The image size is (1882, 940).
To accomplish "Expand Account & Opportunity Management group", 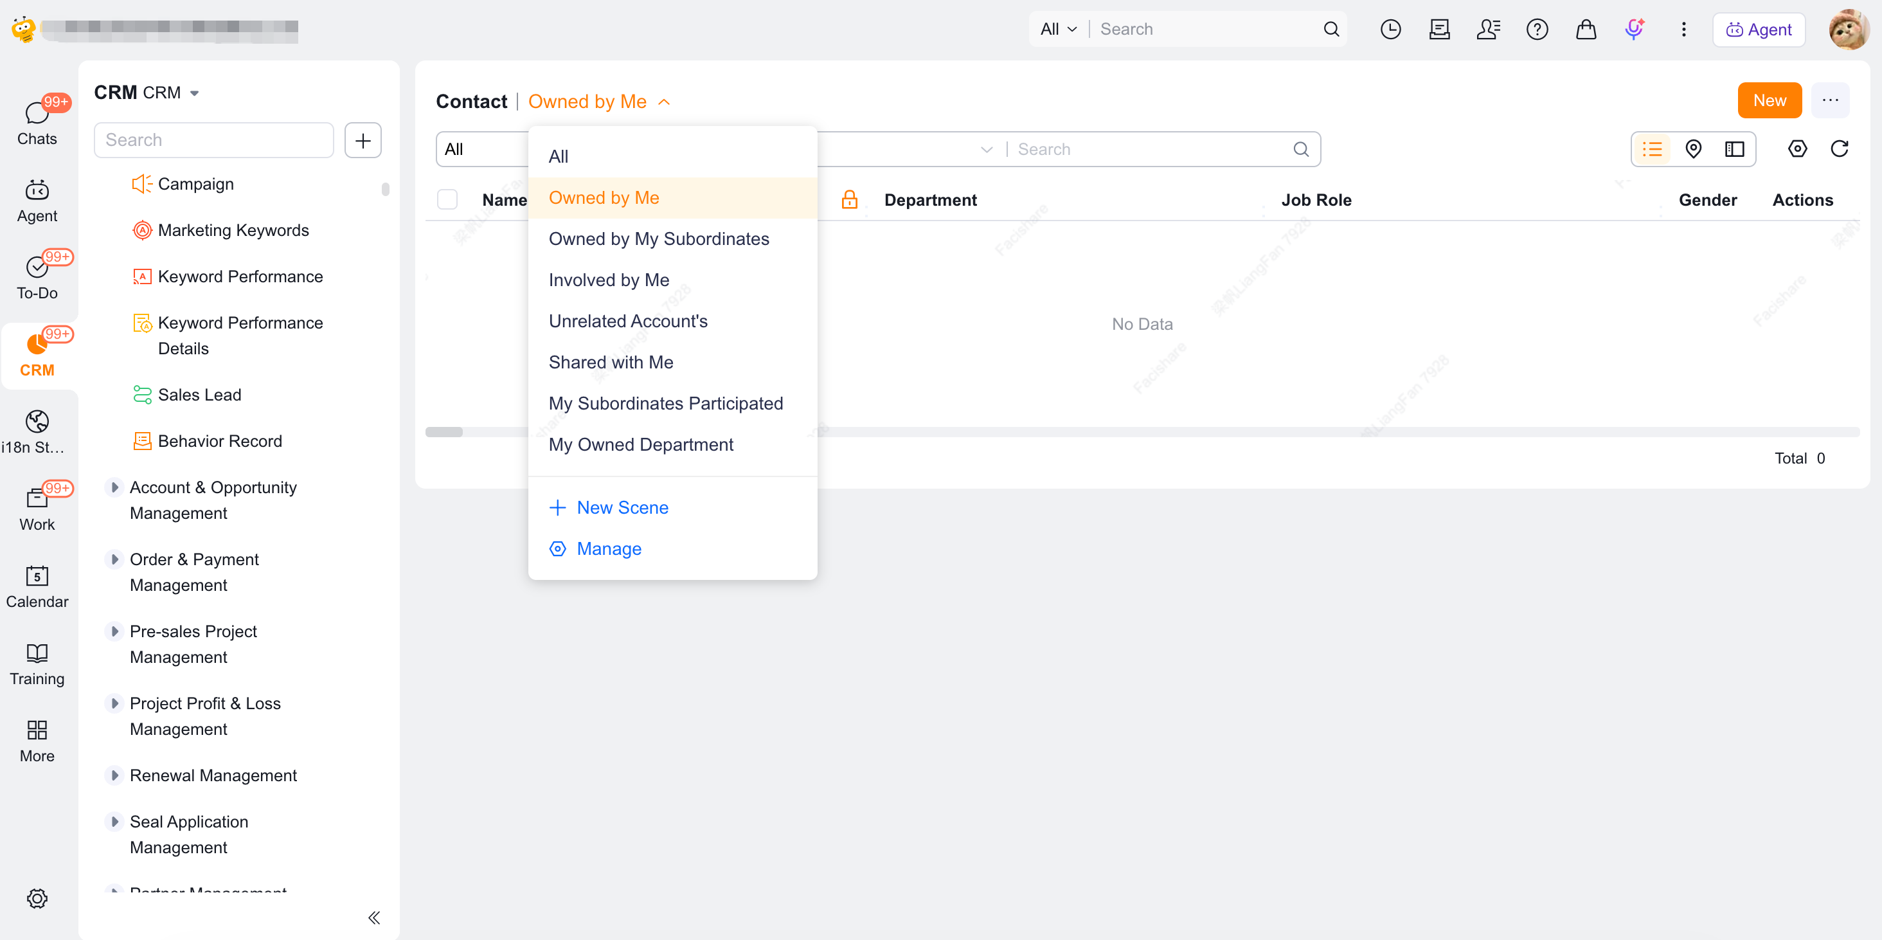I will pos(114,487).
